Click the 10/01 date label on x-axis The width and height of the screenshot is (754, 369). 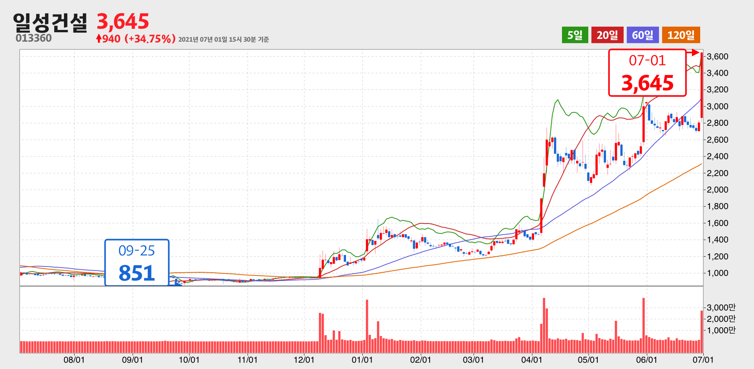189,360
